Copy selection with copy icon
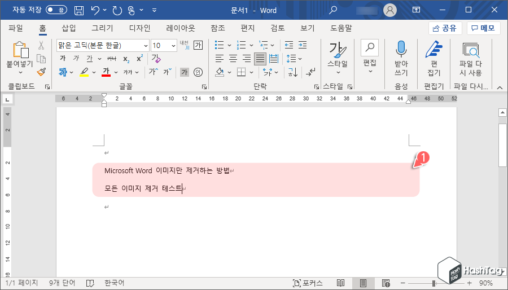This screenshot has height=290, width=508. tap(41, 59)
